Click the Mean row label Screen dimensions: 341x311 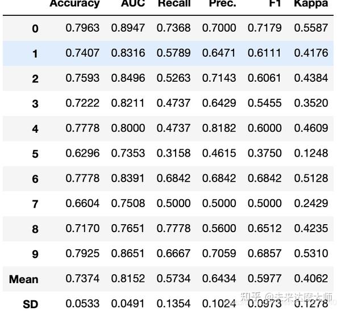(24, 279)
